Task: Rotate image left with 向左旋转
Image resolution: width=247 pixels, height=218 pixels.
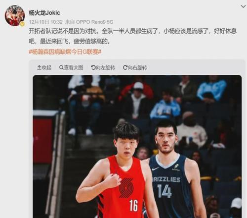Action: coord(103,67)
